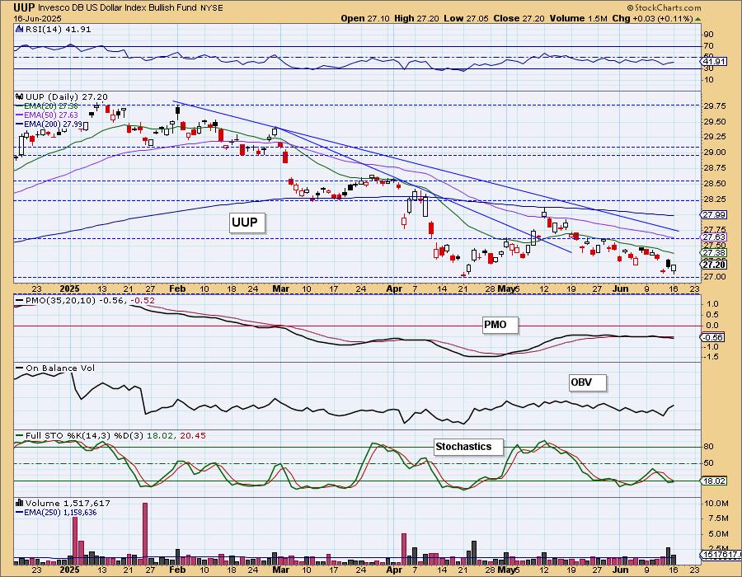Image resolution: width=742 pixels, height=577 pixels.
Task: Click the boxed OBV annotation
Action: tap(587, 382)
